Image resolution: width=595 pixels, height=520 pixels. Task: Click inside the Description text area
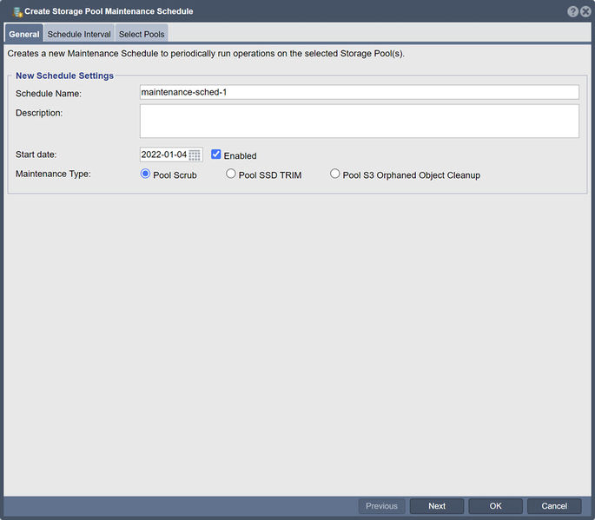point(359,122)
